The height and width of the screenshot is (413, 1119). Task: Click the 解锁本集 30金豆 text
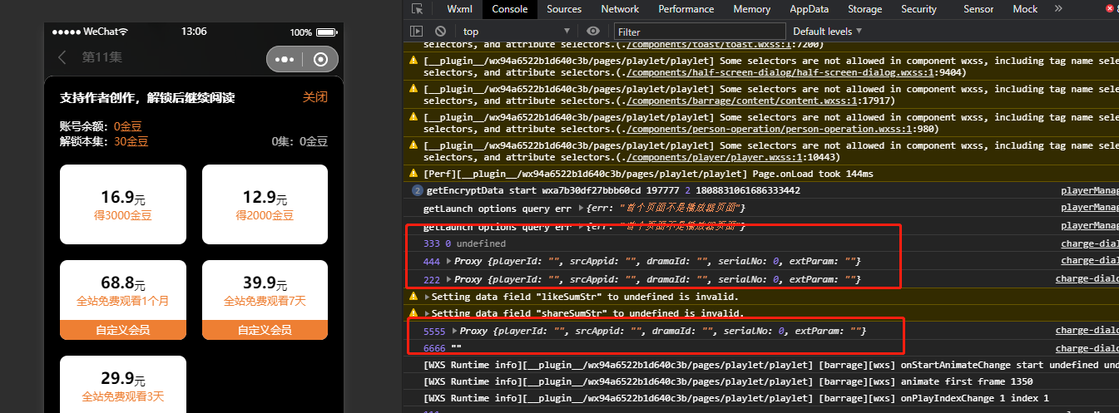104,141
